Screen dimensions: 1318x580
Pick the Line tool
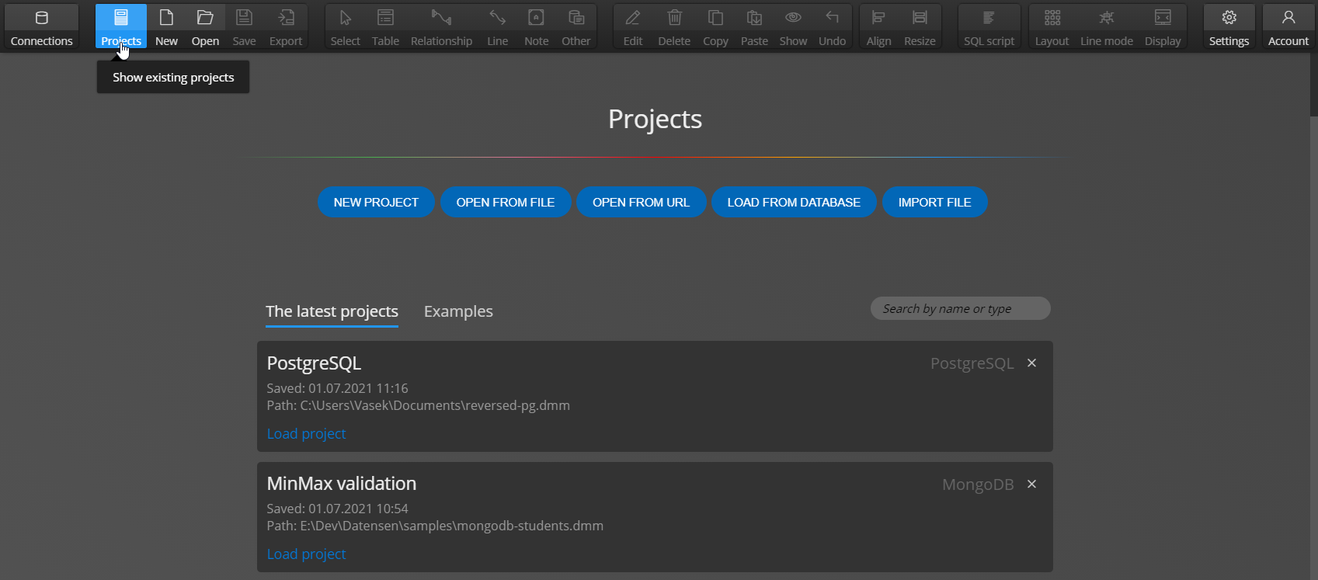(x=497, y=27)
